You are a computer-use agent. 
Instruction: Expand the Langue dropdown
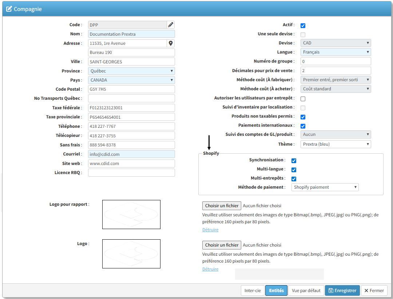tap(336, 52)
